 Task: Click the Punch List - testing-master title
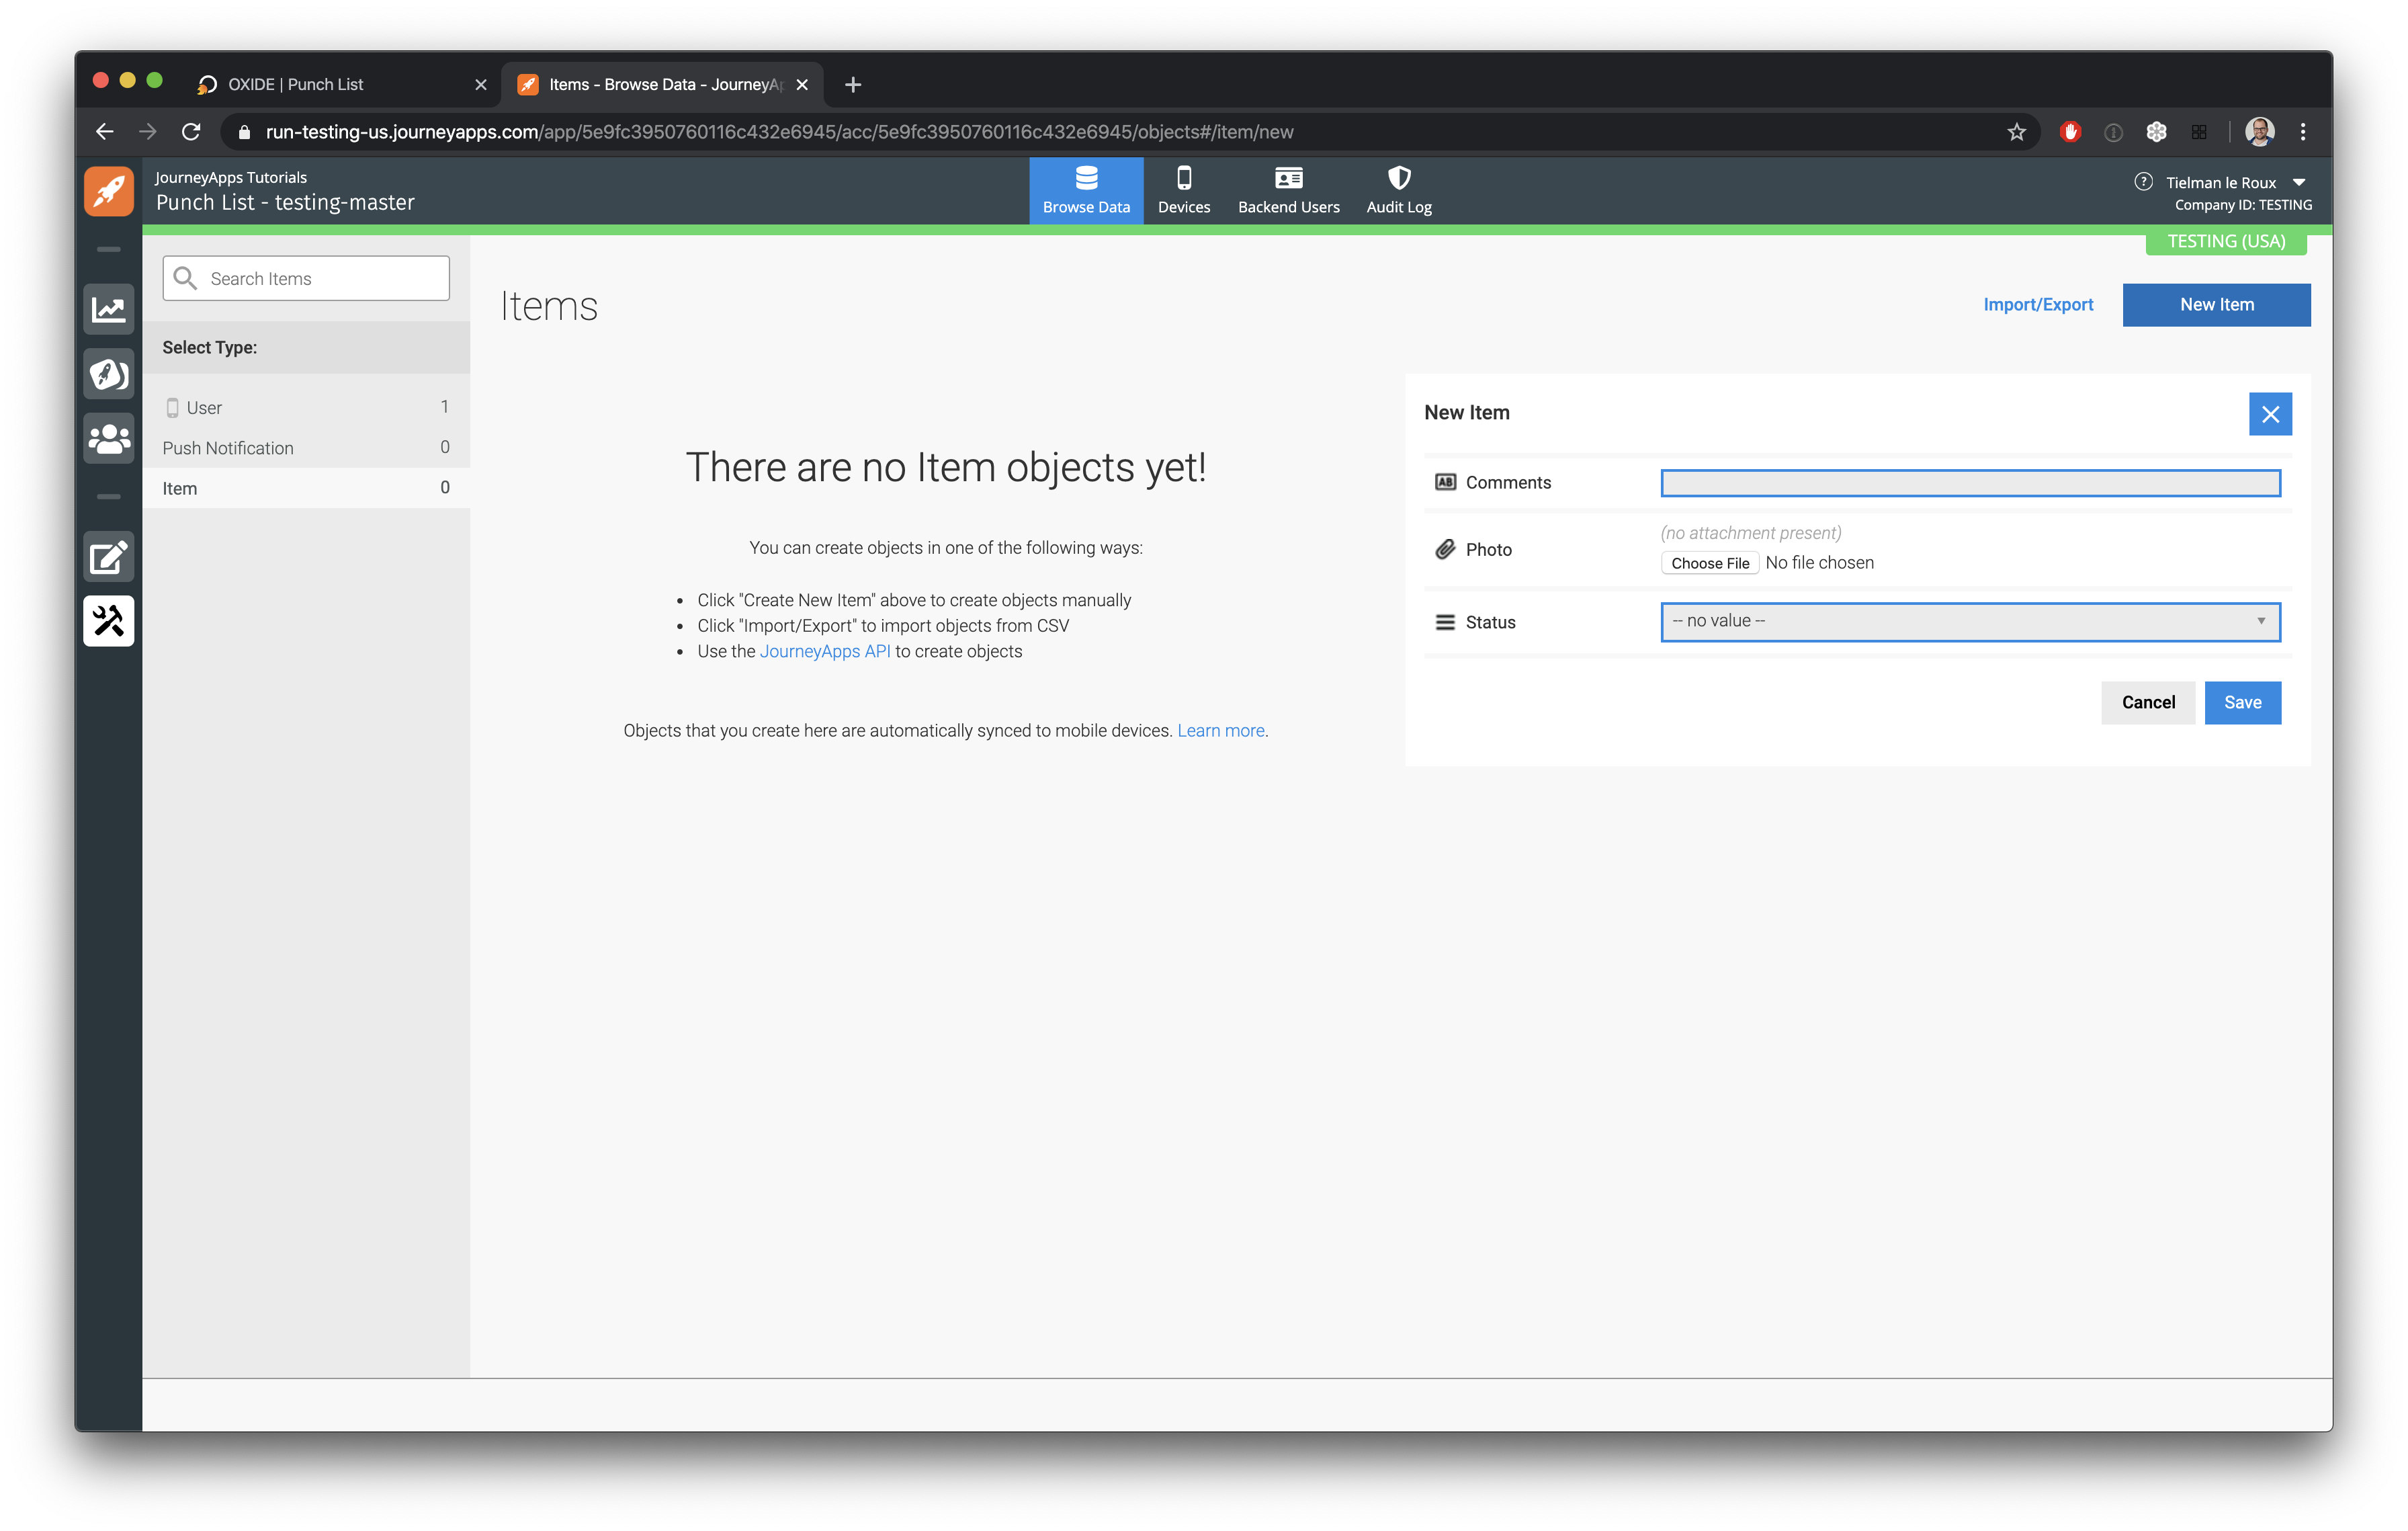(x=285, y=202)
